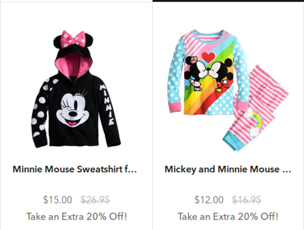Click the pajama set's Take an Extra 20% Off text
Screen dimensions: 304x230
click(x=228, y=216)
